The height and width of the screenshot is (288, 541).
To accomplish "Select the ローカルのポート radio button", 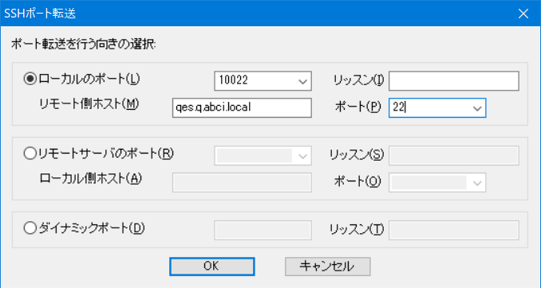I will (x=30, y=79).
